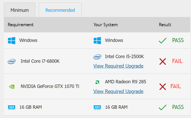The width and height of the screenshot is (191, 118).
Task: Click green checkmark in Windows row
Action: [163, 41]
